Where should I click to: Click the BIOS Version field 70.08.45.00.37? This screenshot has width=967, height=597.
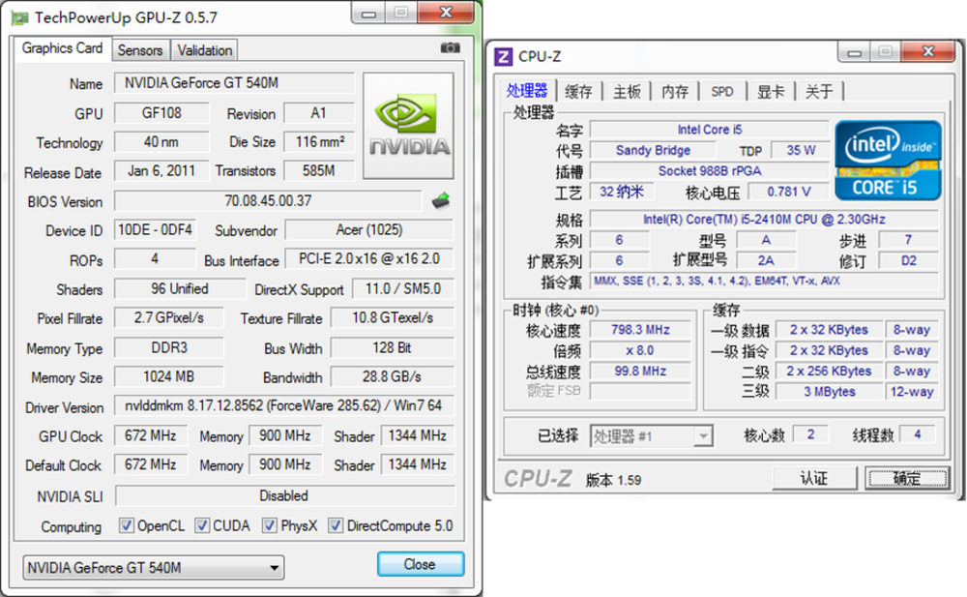click(268, 200)
